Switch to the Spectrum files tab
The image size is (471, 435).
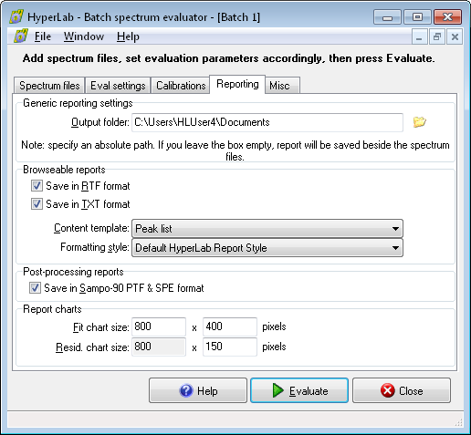click(x=49, y=86)
